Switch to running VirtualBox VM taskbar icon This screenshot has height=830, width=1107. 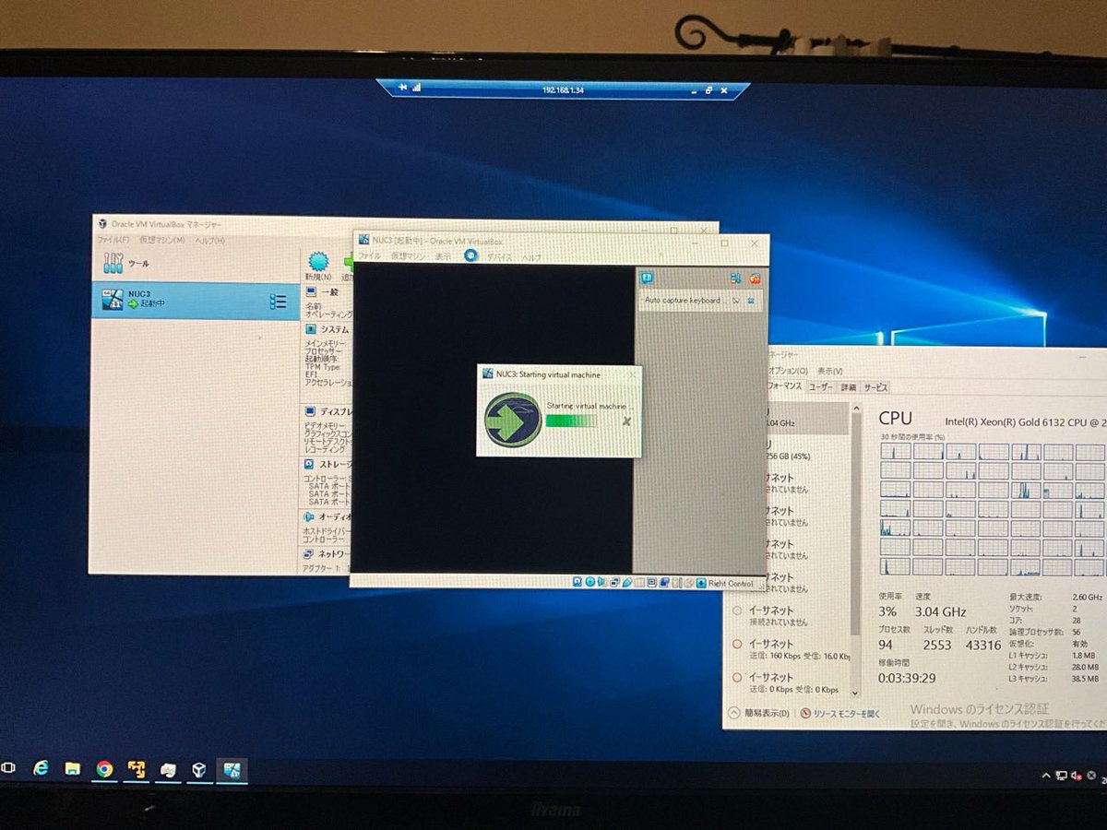(x=232, y=769)
